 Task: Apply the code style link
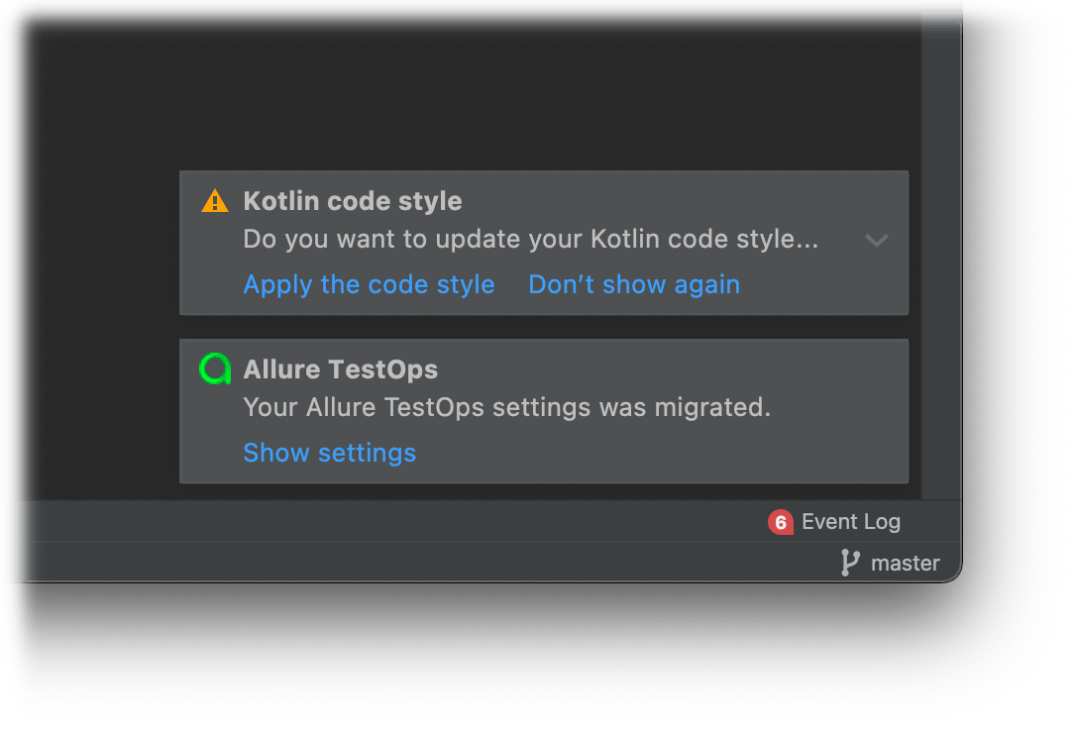pos(369,284)
